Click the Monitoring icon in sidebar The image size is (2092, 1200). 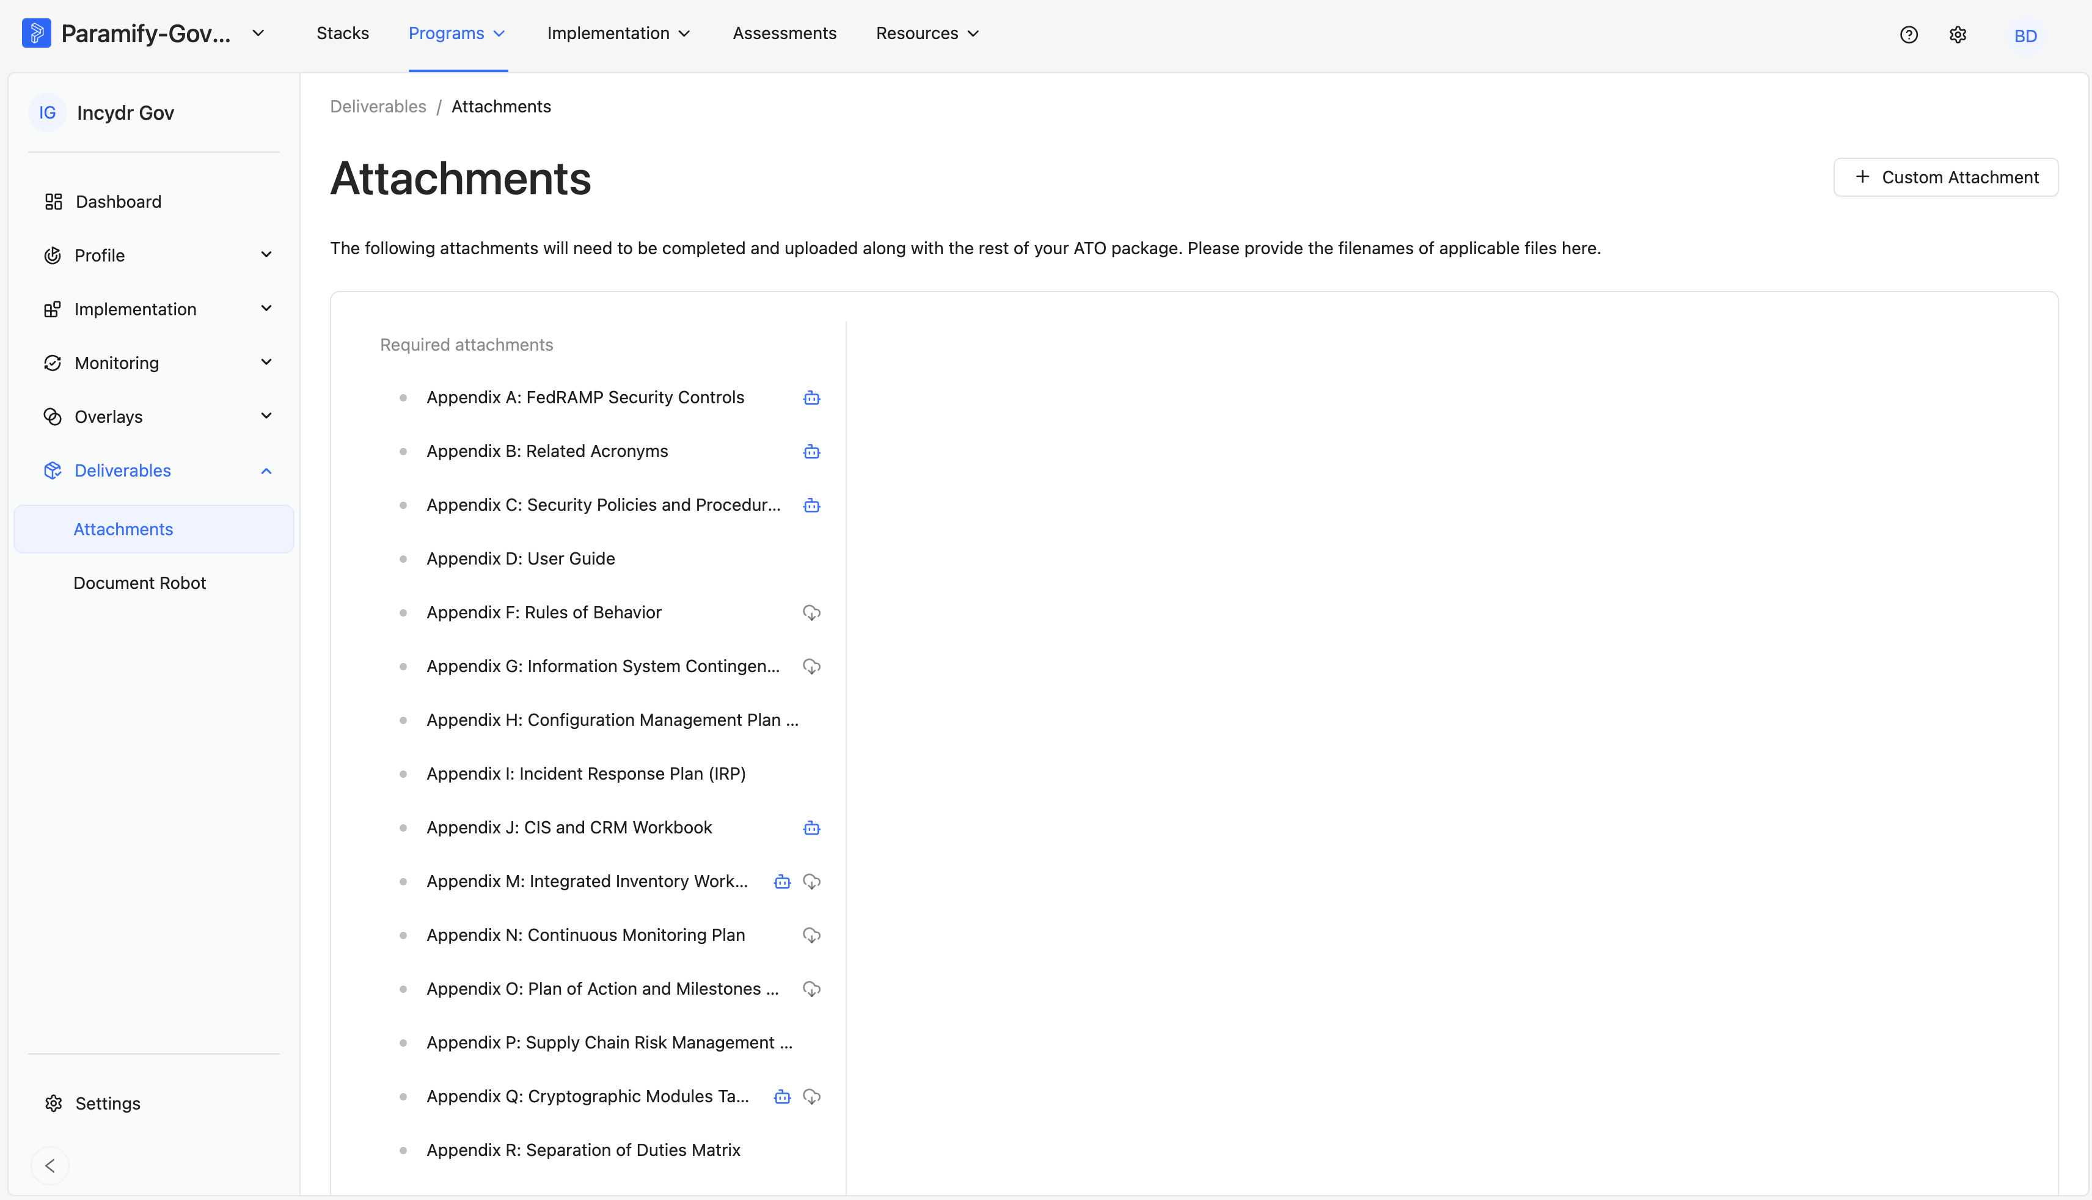click(53, 363)
